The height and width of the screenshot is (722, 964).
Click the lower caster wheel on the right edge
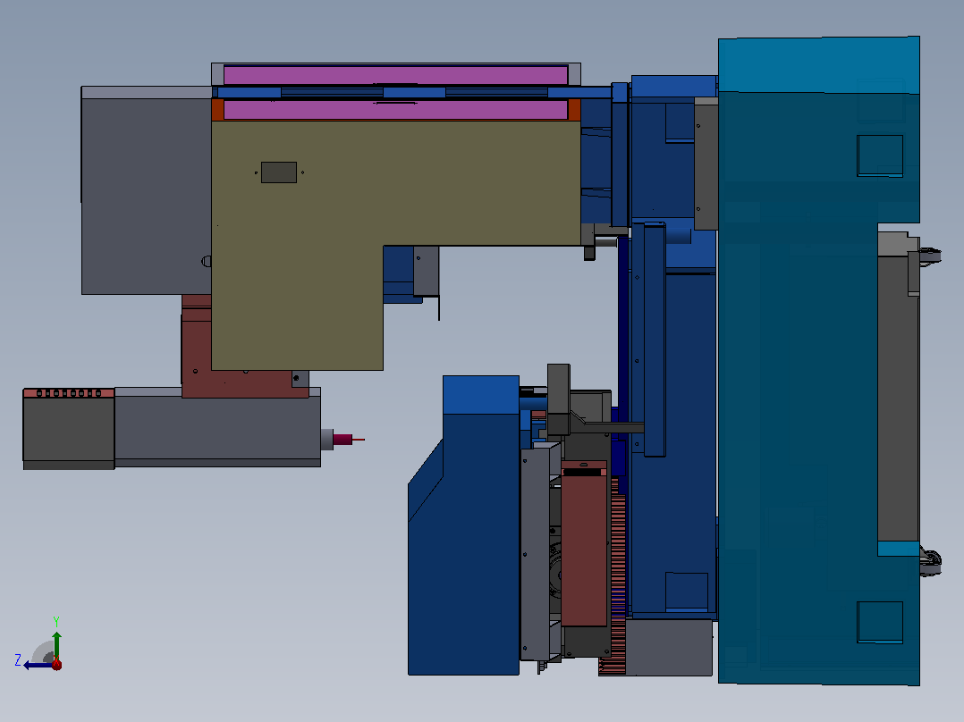930,562
